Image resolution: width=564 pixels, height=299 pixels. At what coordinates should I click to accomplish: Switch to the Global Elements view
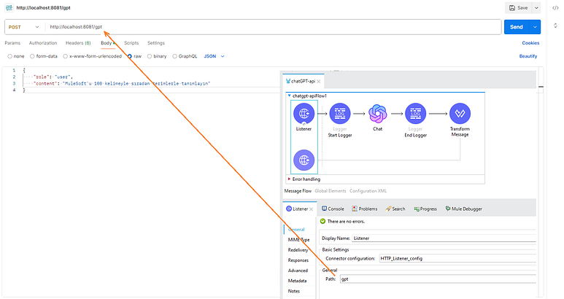coord(331,191)
